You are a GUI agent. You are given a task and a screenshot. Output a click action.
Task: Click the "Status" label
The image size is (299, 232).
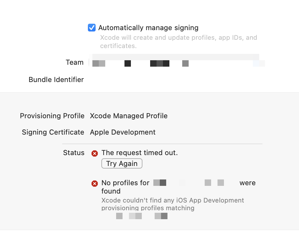(x=73, y=153)
